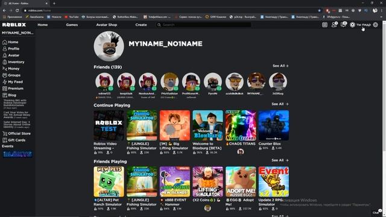Click See All for Friends Playing
Viewport: 386px width, 217px height.
[x=280, y=160]
